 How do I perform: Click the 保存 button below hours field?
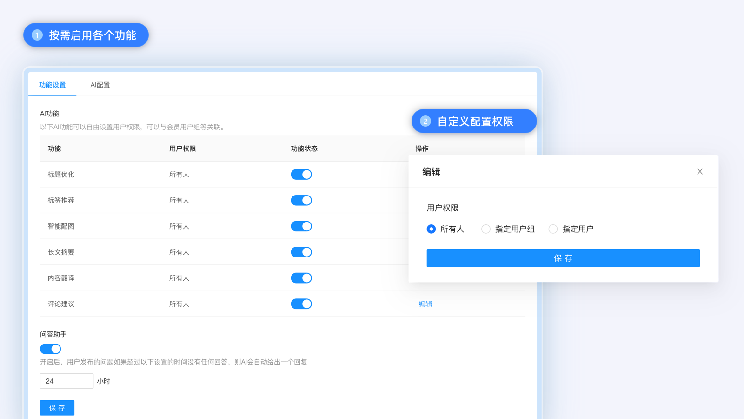pyautogui.click(x=57, y=408)
